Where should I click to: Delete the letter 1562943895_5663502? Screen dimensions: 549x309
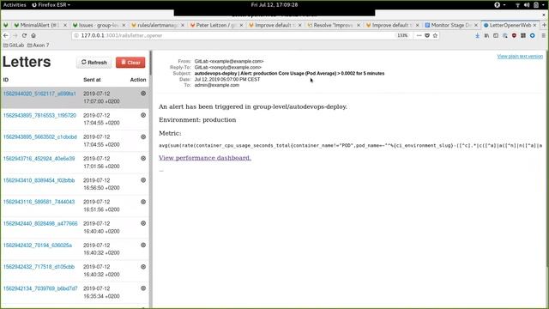(x=143, y=136)
